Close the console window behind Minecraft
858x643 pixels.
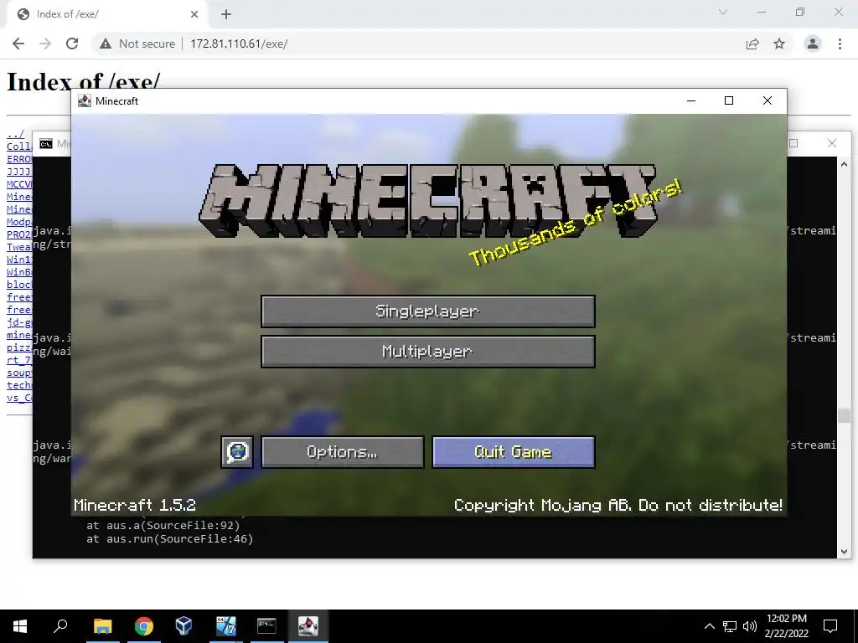tap(832, 143)
